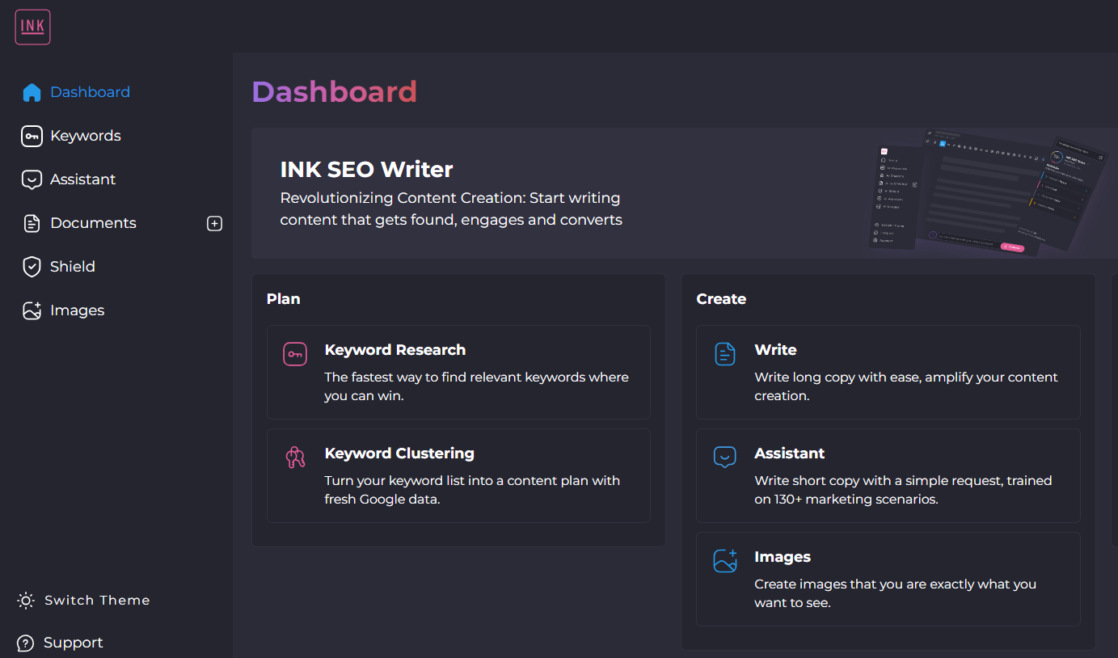Click the Images picture icon in sidebar
1118x658 pixels.
[x=32, y=310]
